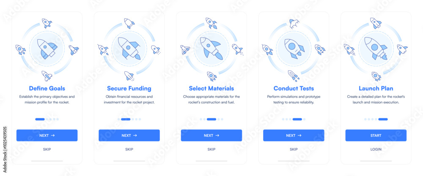Click NEXT button under Secure Funding
Screen dimensions: 423x176
click(129, 135)
